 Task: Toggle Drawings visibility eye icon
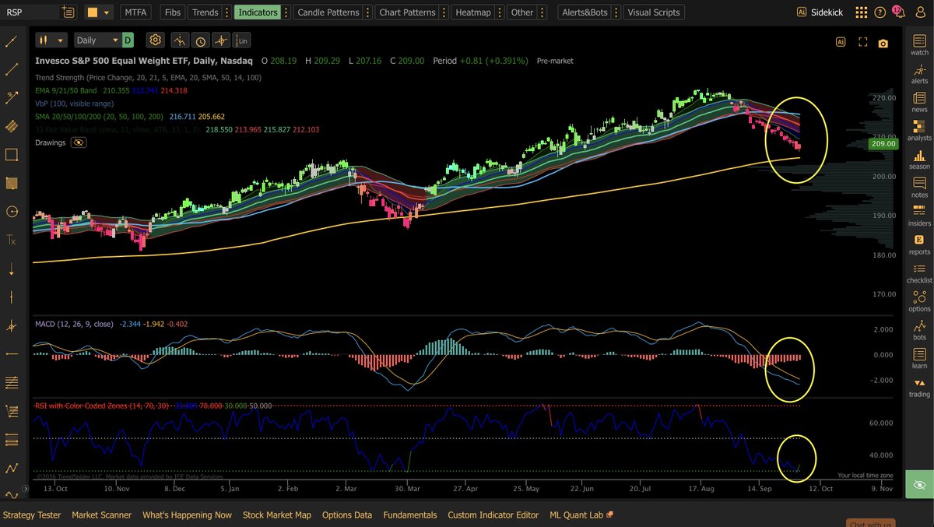(78, 143)
